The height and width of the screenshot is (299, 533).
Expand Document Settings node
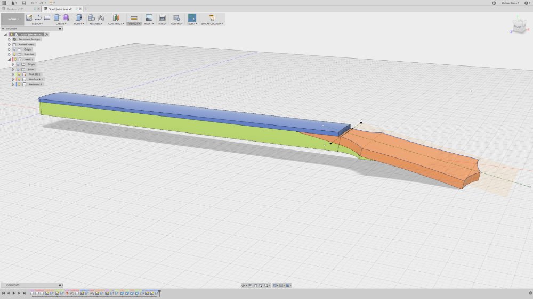(x=9, y=39)
